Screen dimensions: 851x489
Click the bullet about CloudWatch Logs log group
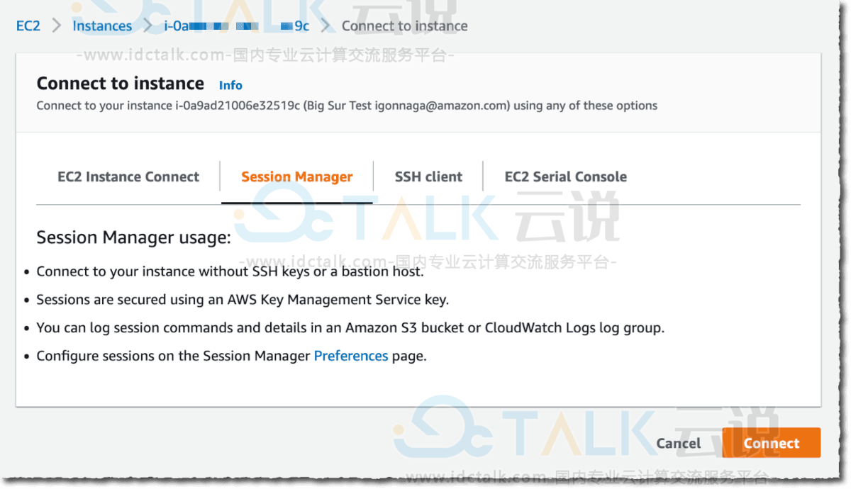(x=350, y=328)
